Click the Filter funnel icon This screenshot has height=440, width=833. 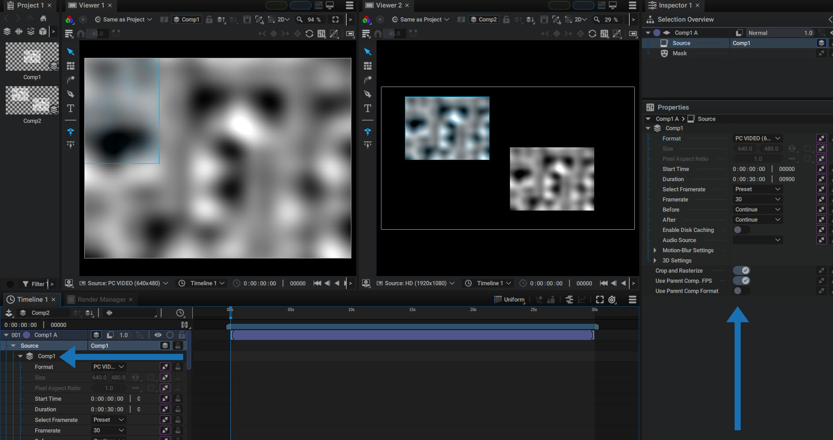26,284
